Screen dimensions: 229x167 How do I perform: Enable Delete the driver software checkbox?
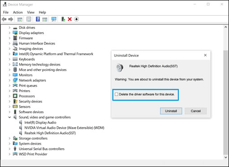point(117,94)
